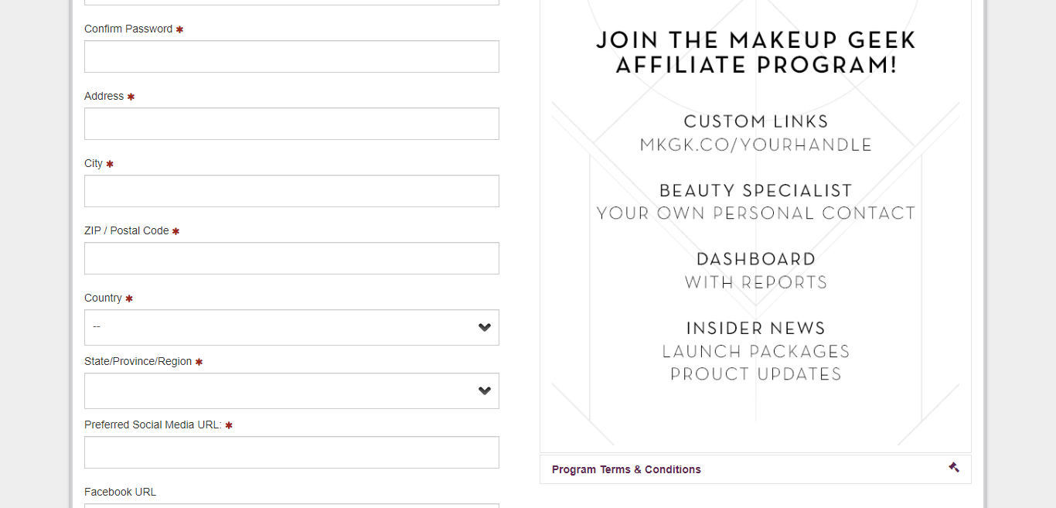Click into the Address input box
Image resolution: width=1056 pixels, height=508 pixels.
(291, 124)
